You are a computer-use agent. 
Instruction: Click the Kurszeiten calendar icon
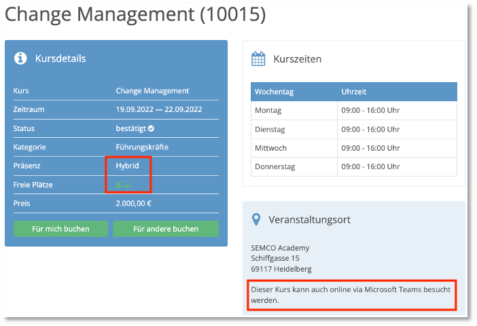pyautogui.click(x=258, y=58)
